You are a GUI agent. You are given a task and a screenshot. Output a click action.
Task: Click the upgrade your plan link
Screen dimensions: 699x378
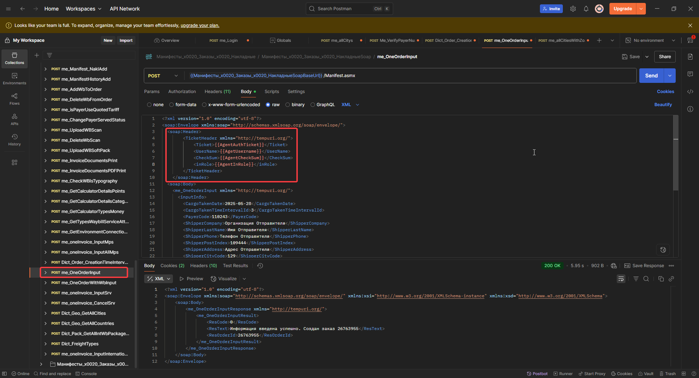(x=200, y=25)
